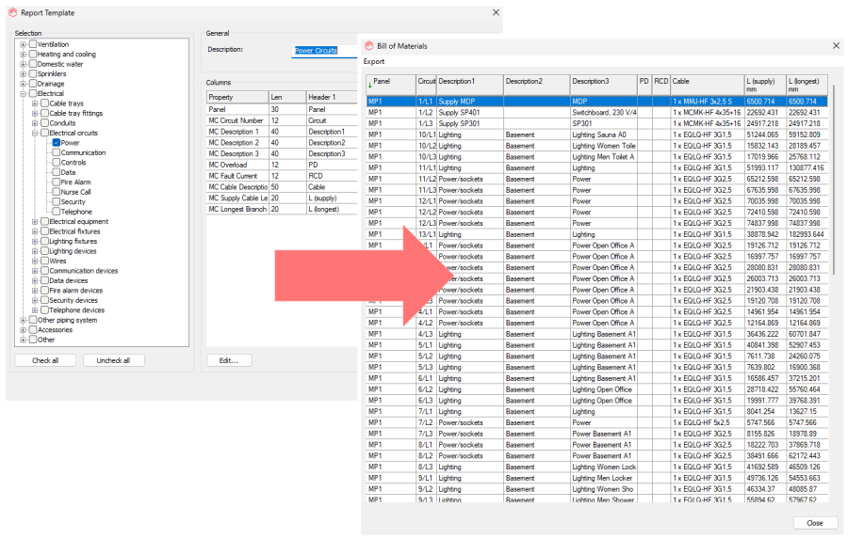Click the Lighting Men Locker cell
848x539 pixels.
pos(604,478)
